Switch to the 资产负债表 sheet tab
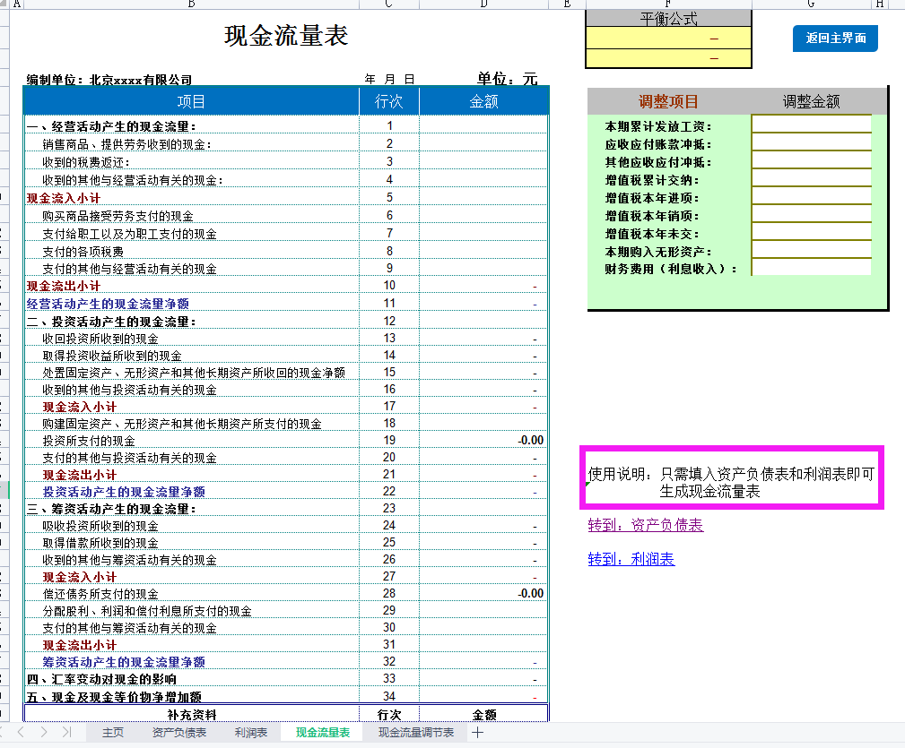 (180, 733)
